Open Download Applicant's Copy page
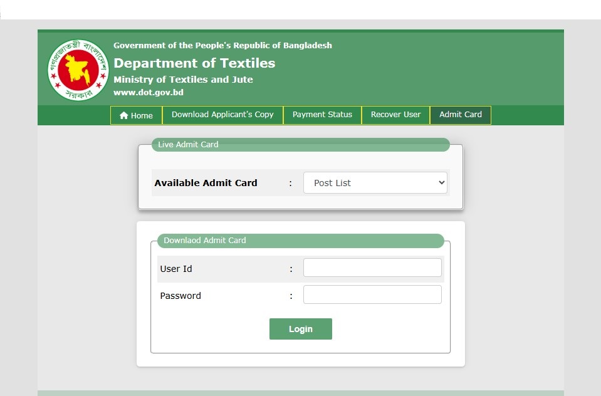601x396 pixels. coord(222,115)
